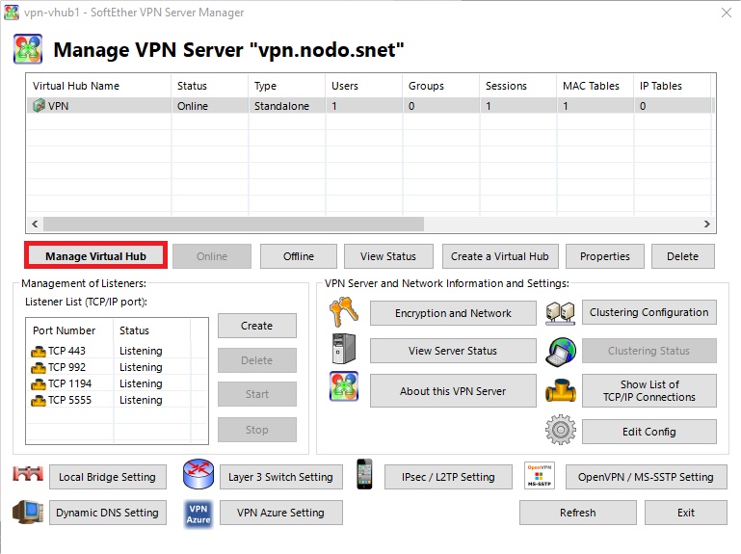Open VPN Azure Setting
This screenshot has width=741, height=554.
coord(281,513)
